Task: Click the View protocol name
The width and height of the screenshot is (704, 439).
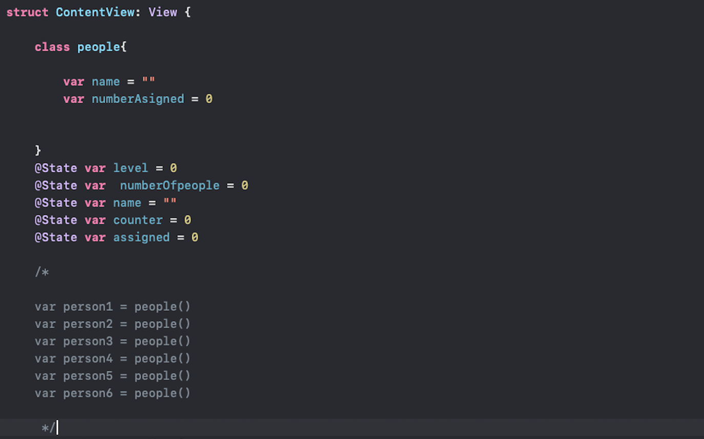Action: [162, 12]
